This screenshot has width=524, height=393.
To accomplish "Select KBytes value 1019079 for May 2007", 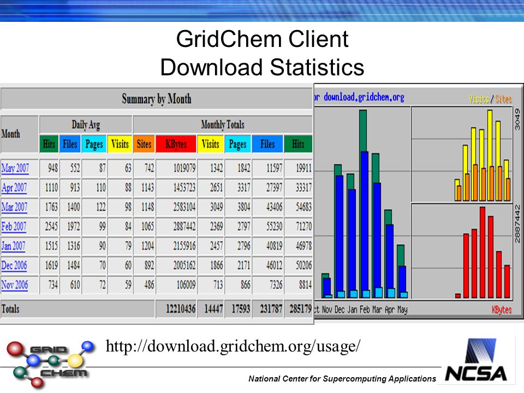I will 184,168.
